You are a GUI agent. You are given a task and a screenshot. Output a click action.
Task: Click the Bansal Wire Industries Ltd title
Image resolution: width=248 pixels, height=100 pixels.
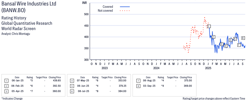click(x=29, y=4)
